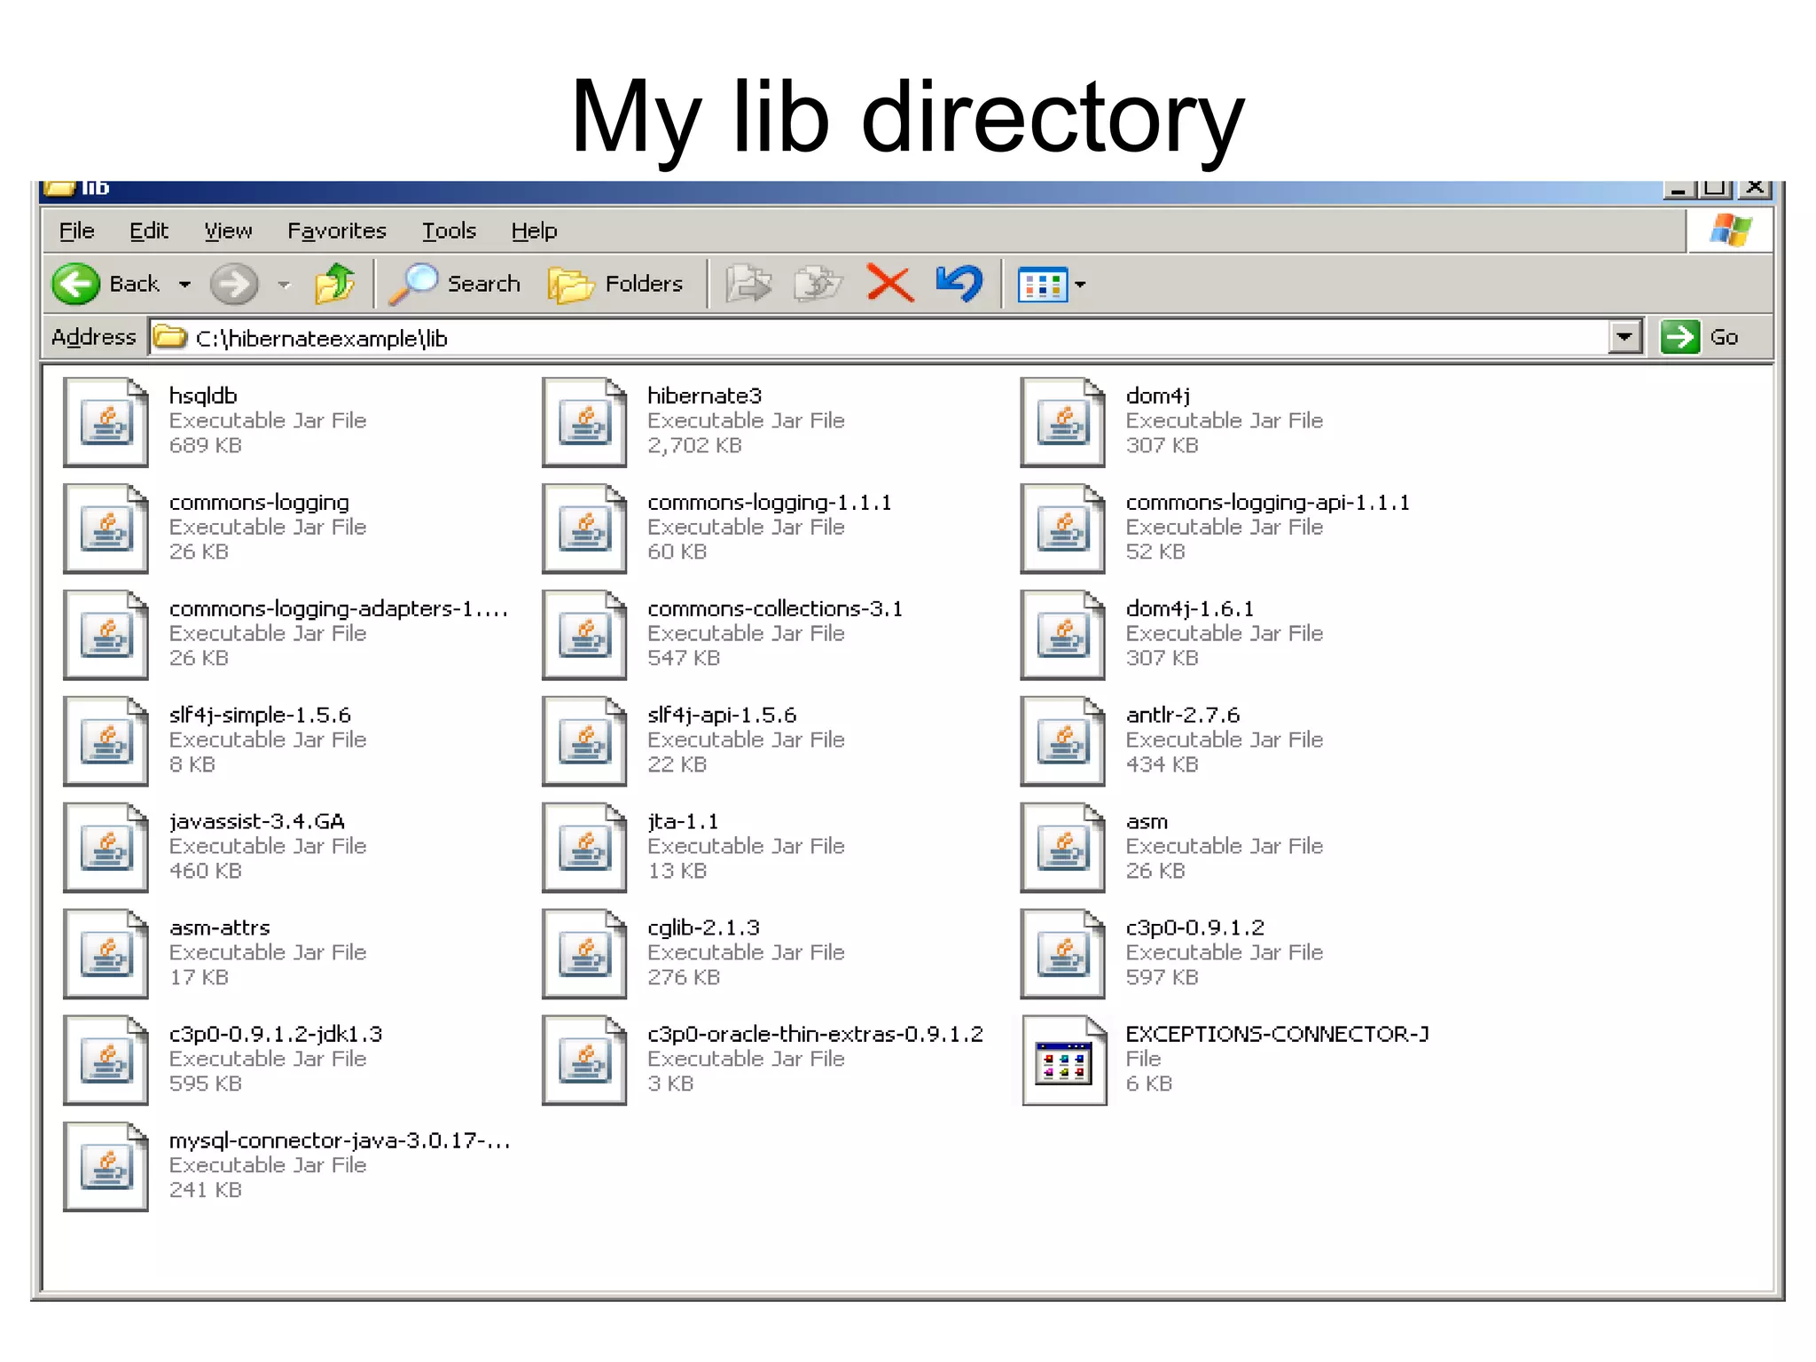Open the Help menu
The image size is (1816, 1362).
[x=534, y=231]
